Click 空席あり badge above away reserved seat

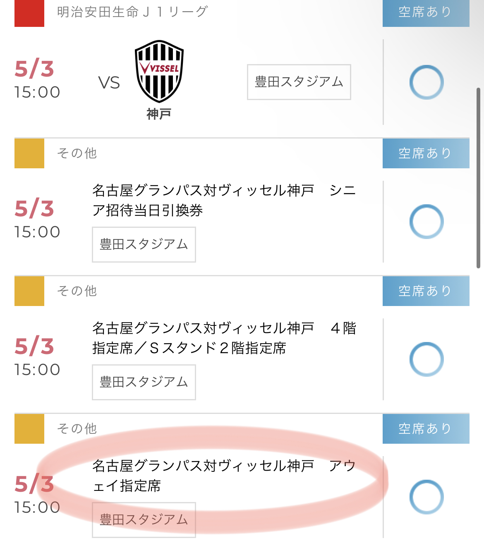pos(426,429)
